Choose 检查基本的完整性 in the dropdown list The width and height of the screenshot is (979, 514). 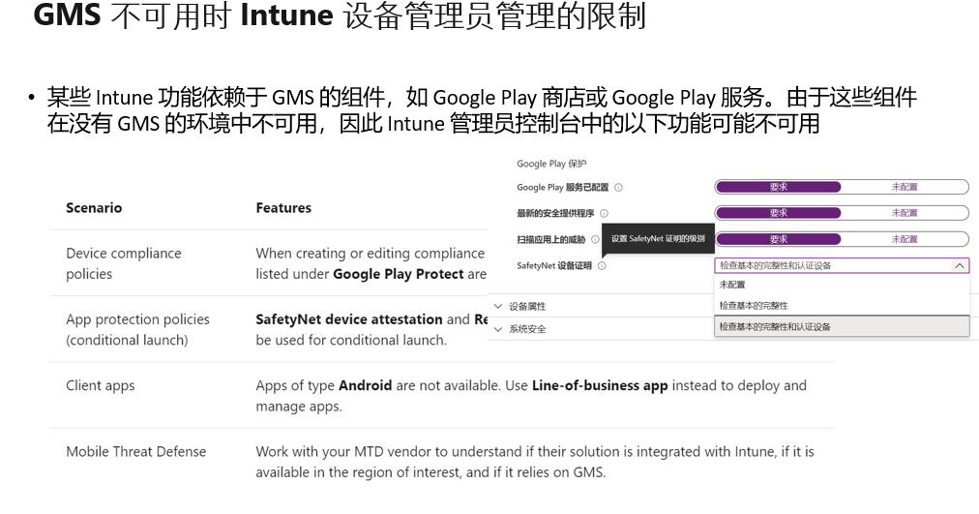tap(754, 306)
